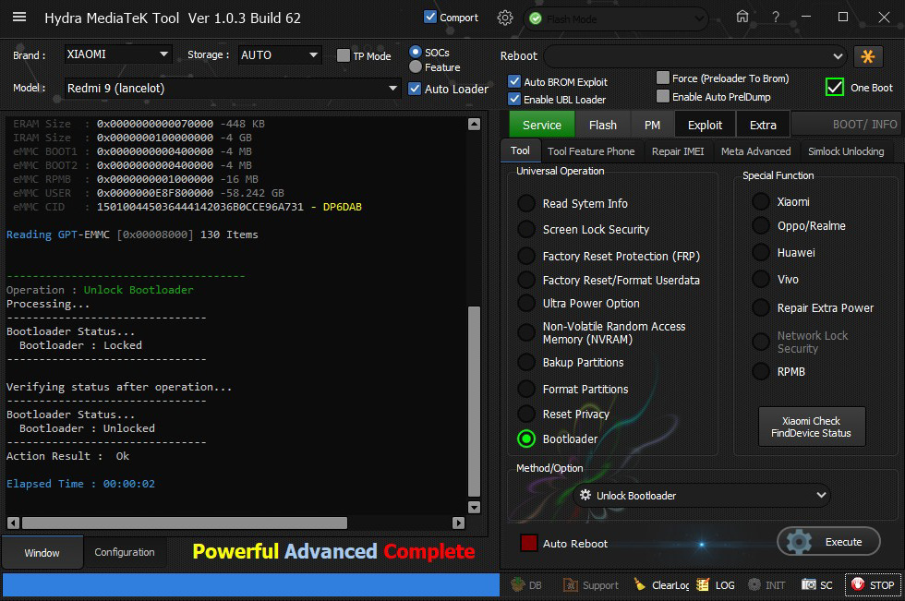Take screenshot with SC camera icon
The image size is (905, 601).
point(809,585)
